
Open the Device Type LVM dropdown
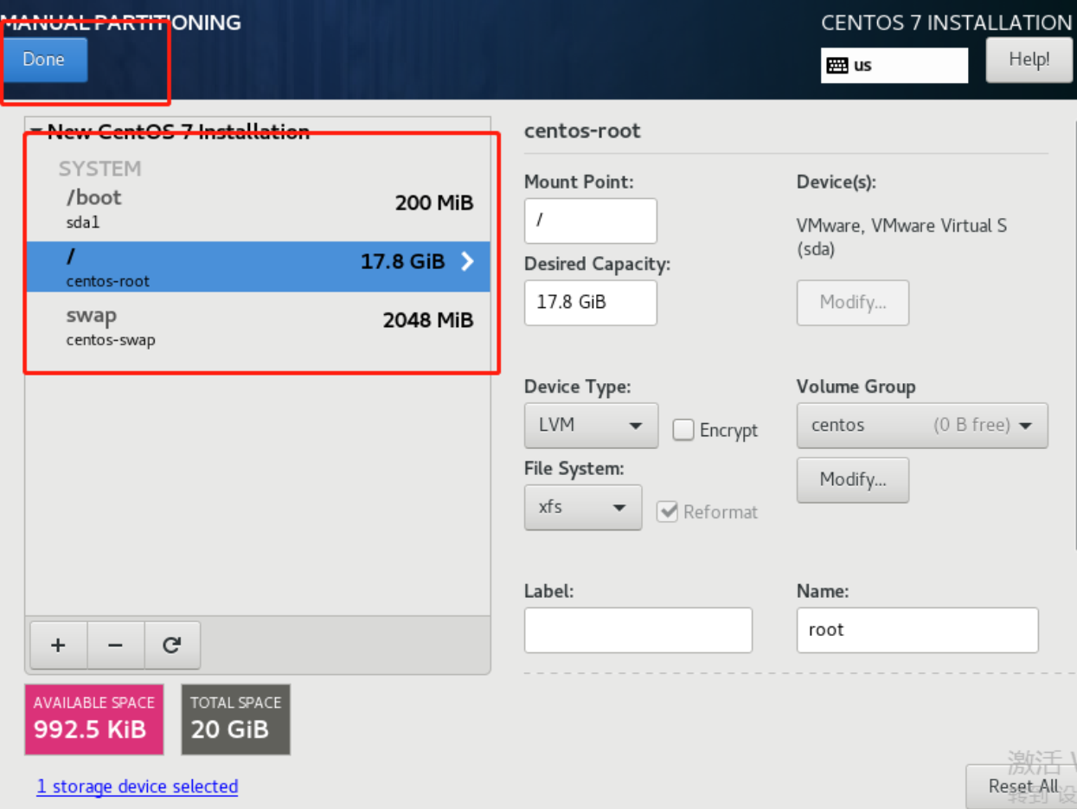coord(591,426)
